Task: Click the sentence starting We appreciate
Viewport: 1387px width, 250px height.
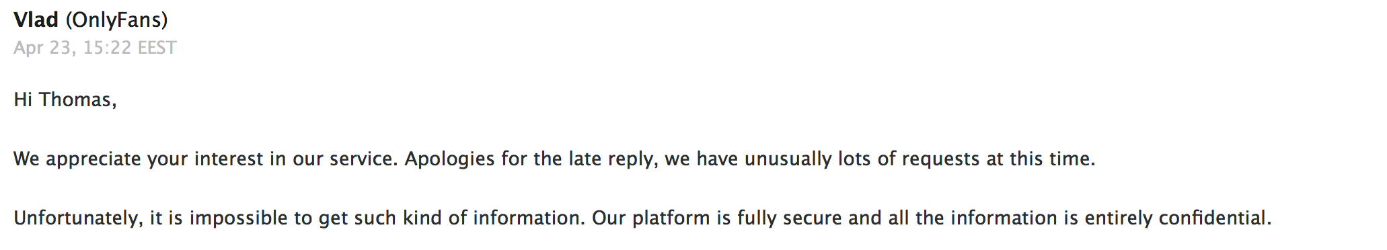Action: point(206,159)
